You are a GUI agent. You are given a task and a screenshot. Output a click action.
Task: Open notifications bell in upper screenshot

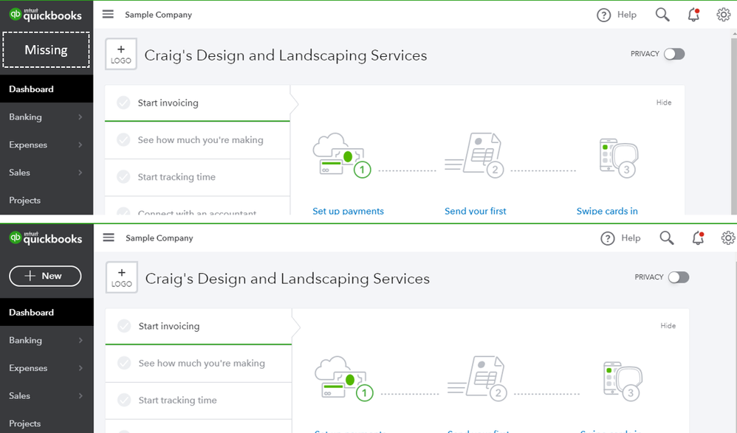(x=693, y=15)
